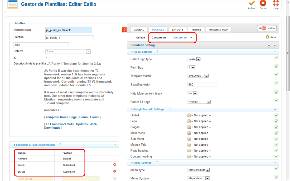
Task: Expand all settings with plus icon
Action: click(x=269, y=46)
